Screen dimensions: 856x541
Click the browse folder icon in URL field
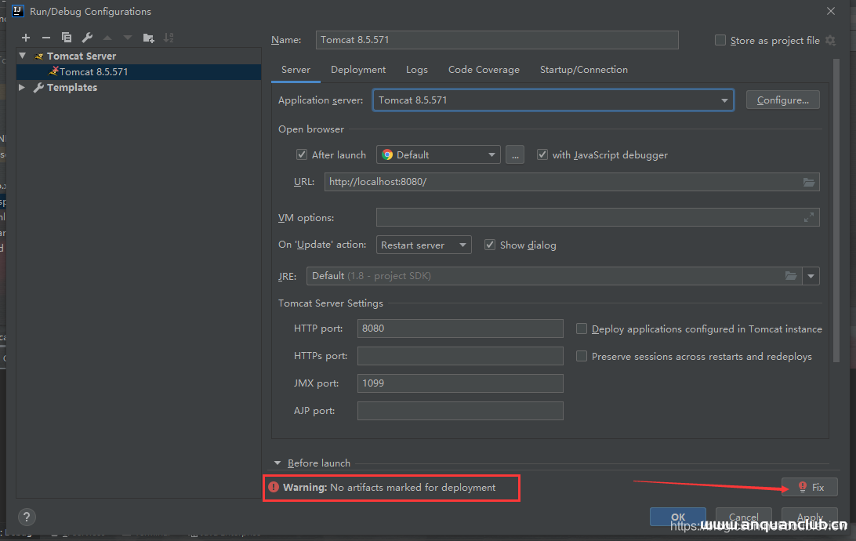click(x=809, y=182)
